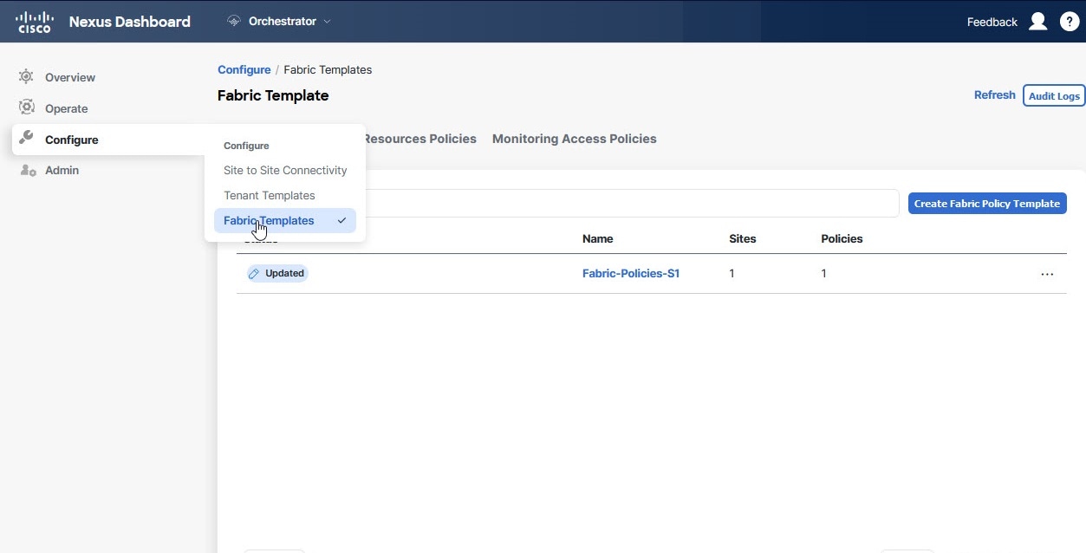Click the Updated status badge
The height and width of the screenshot is (553, 1086).
click(x=277, y=273)
